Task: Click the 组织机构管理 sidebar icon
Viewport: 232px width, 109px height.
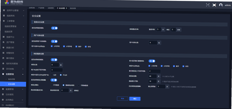Action: point(3,63)
